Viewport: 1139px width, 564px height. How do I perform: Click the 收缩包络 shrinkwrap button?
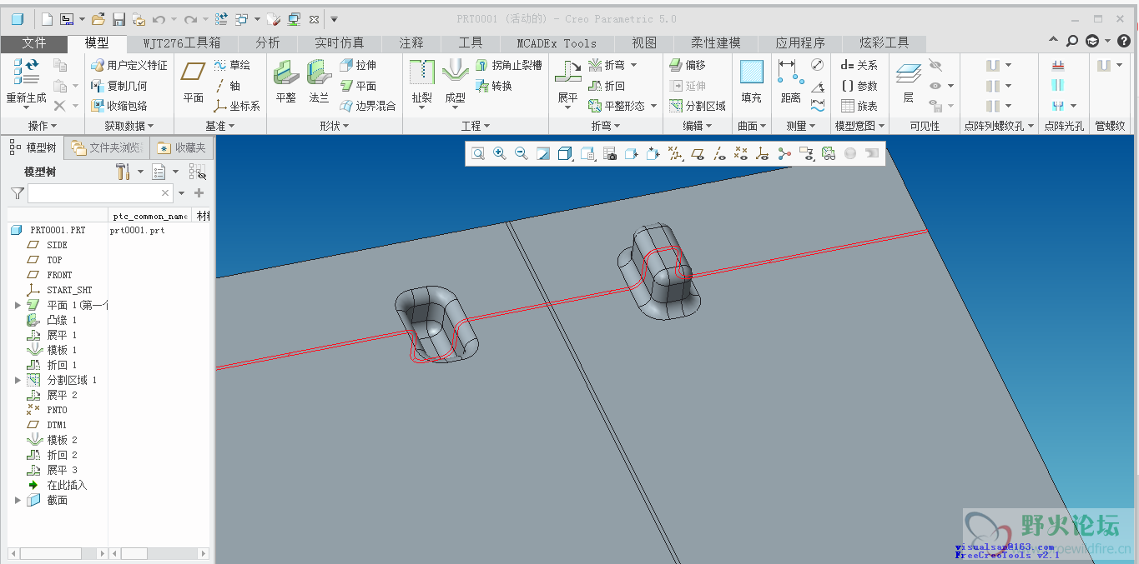click(x=119, y=106)
